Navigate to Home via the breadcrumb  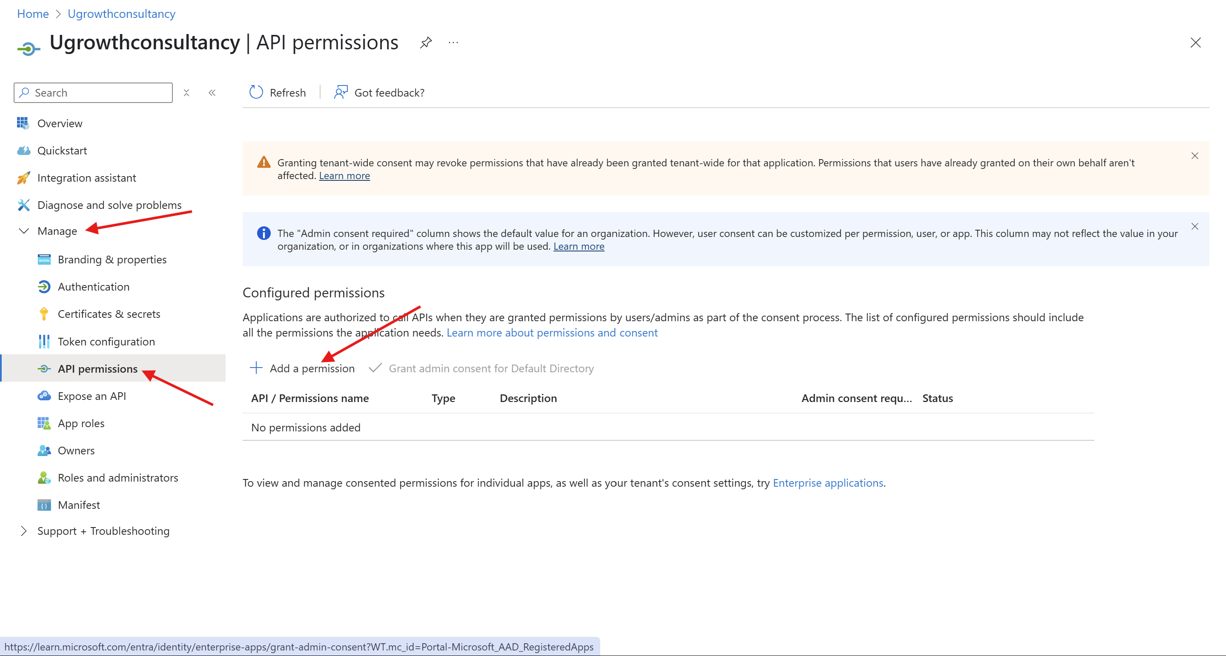coord(32,13)
